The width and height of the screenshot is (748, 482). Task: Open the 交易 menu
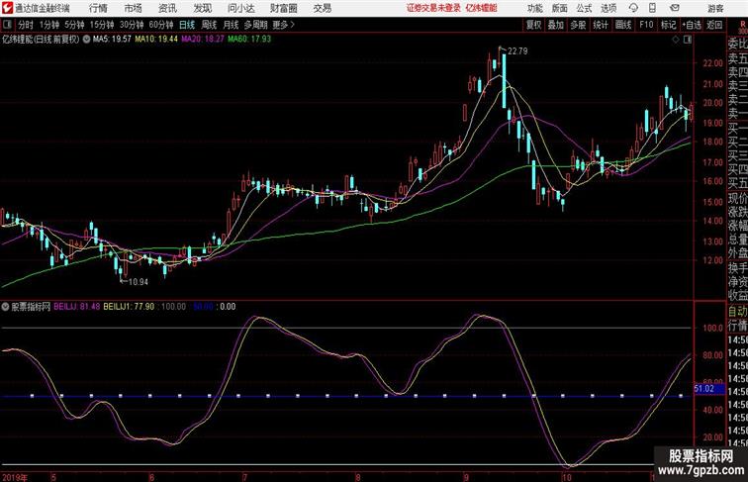click(322, 8)
